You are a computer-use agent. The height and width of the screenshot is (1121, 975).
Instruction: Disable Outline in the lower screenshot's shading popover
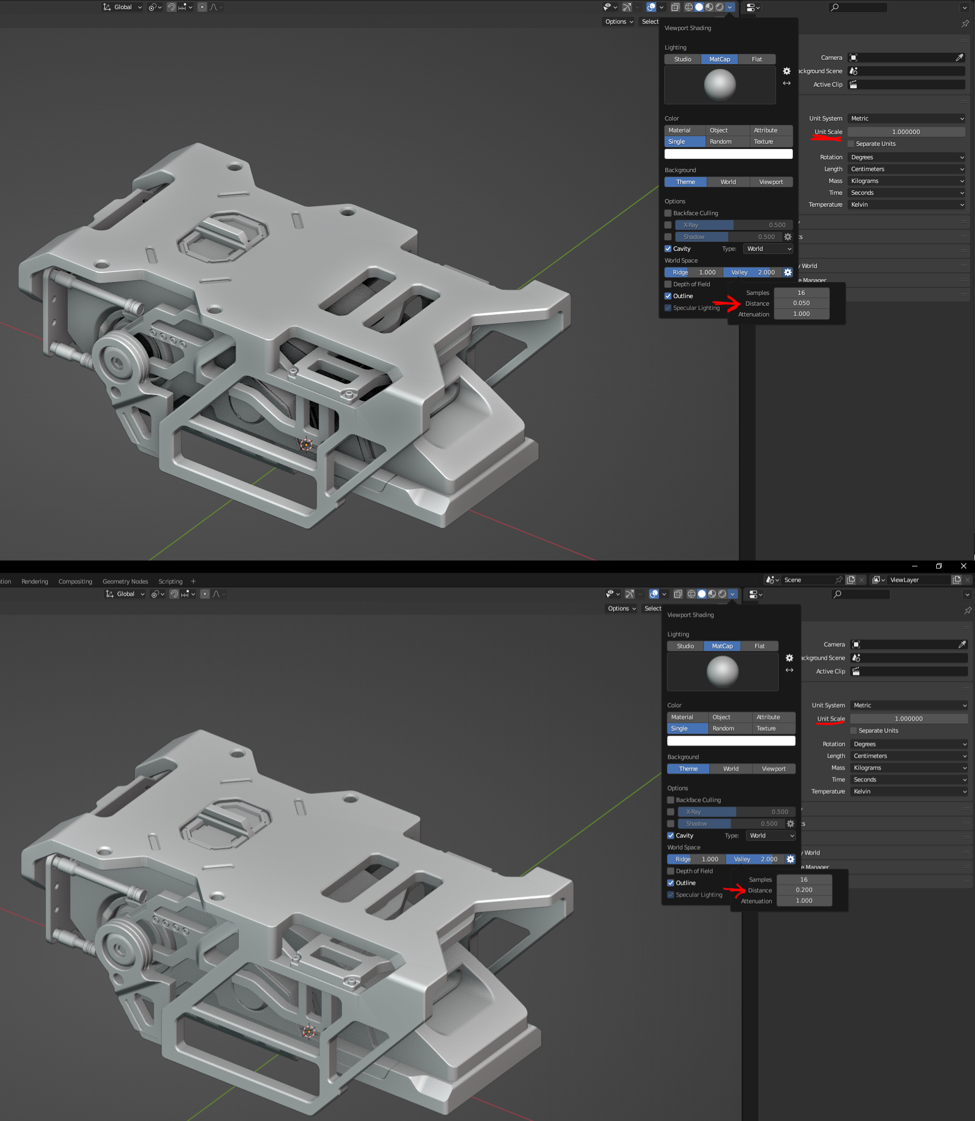(671, 883)
